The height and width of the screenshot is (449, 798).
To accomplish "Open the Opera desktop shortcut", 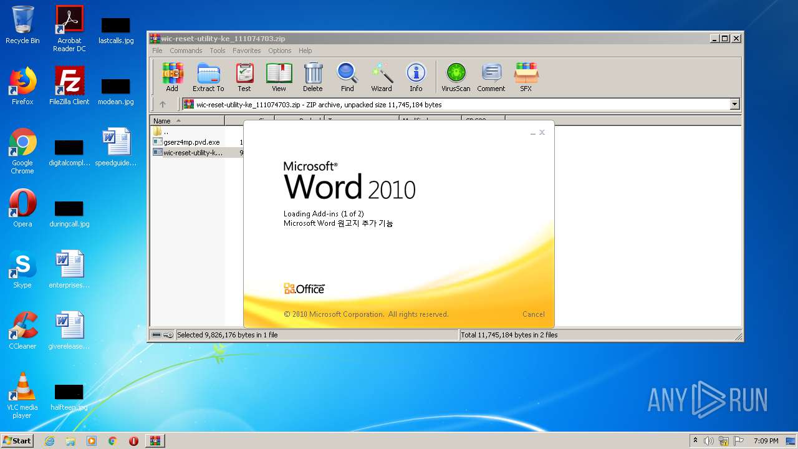I will [22, 208].
